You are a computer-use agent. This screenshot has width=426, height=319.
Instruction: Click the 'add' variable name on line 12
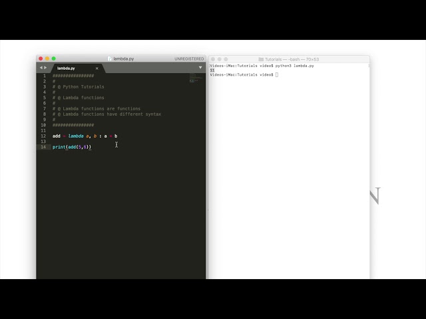[56, 136]
